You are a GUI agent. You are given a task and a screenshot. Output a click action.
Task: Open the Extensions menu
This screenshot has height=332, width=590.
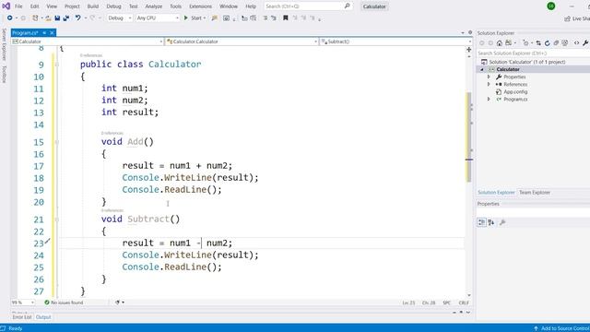click(201, 6)
